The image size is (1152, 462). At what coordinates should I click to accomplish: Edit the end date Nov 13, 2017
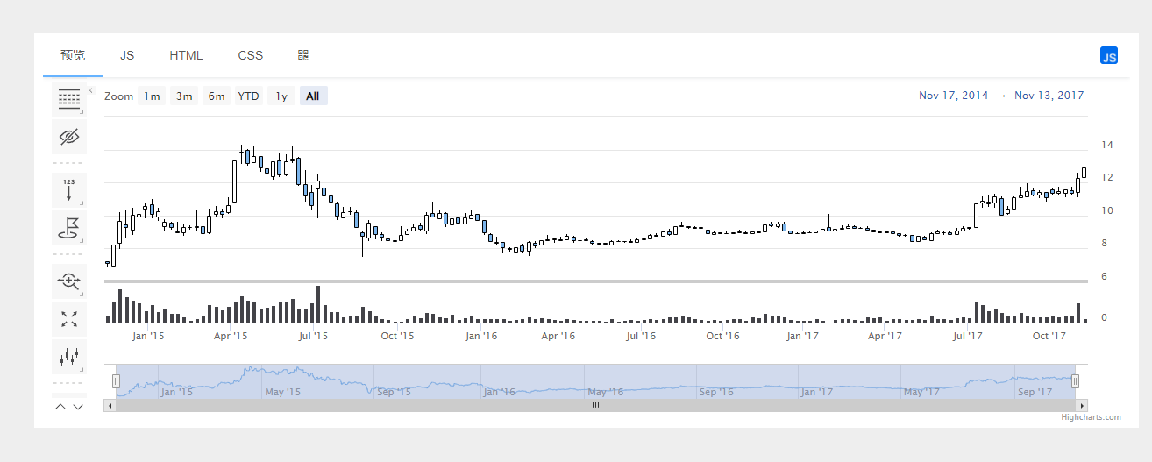tap(1049, 96)
